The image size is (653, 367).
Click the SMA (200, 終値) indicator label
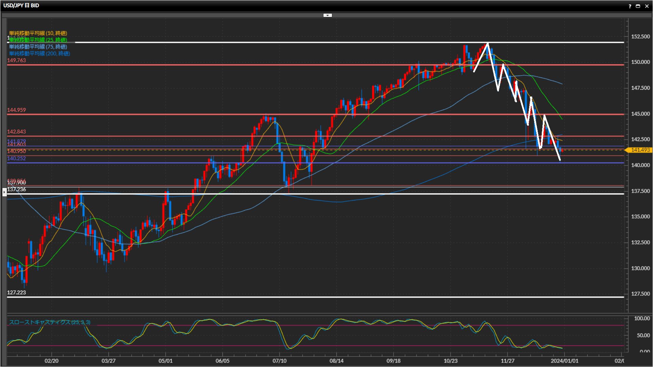(39, 53)
